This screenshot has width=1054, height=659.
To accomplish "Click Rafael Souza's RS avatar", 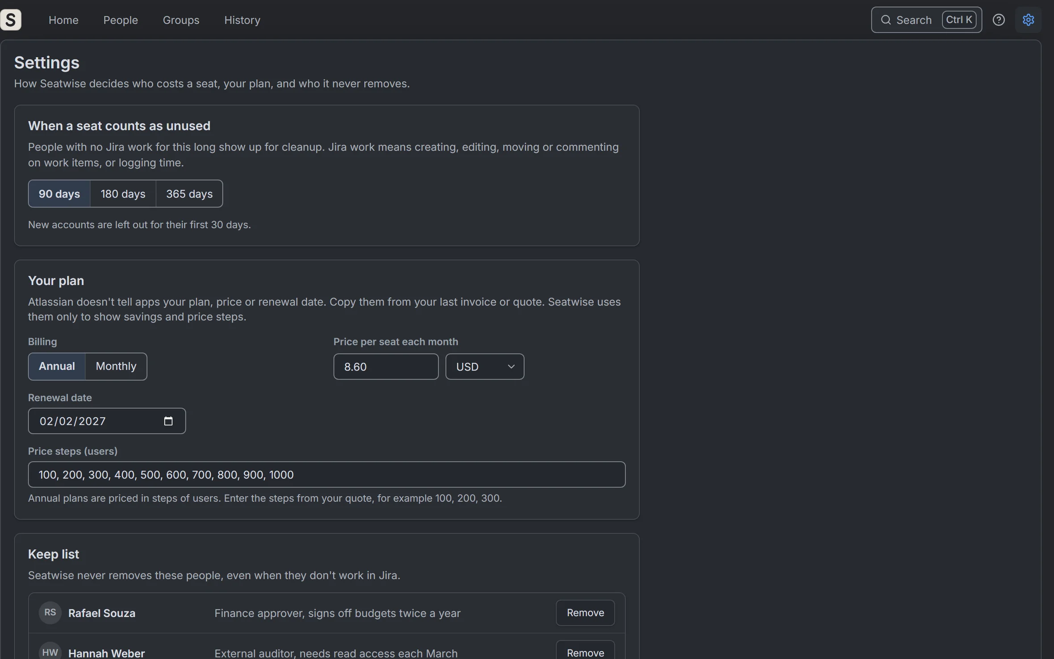I will click(x=50, y=613).
